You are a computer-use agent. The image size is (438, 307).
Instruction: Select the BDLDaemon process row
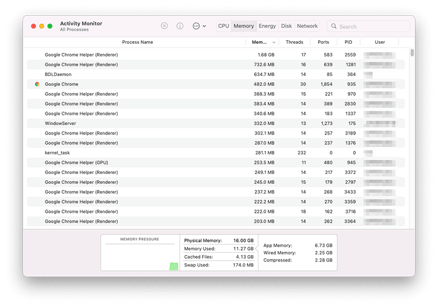point(216,74)
